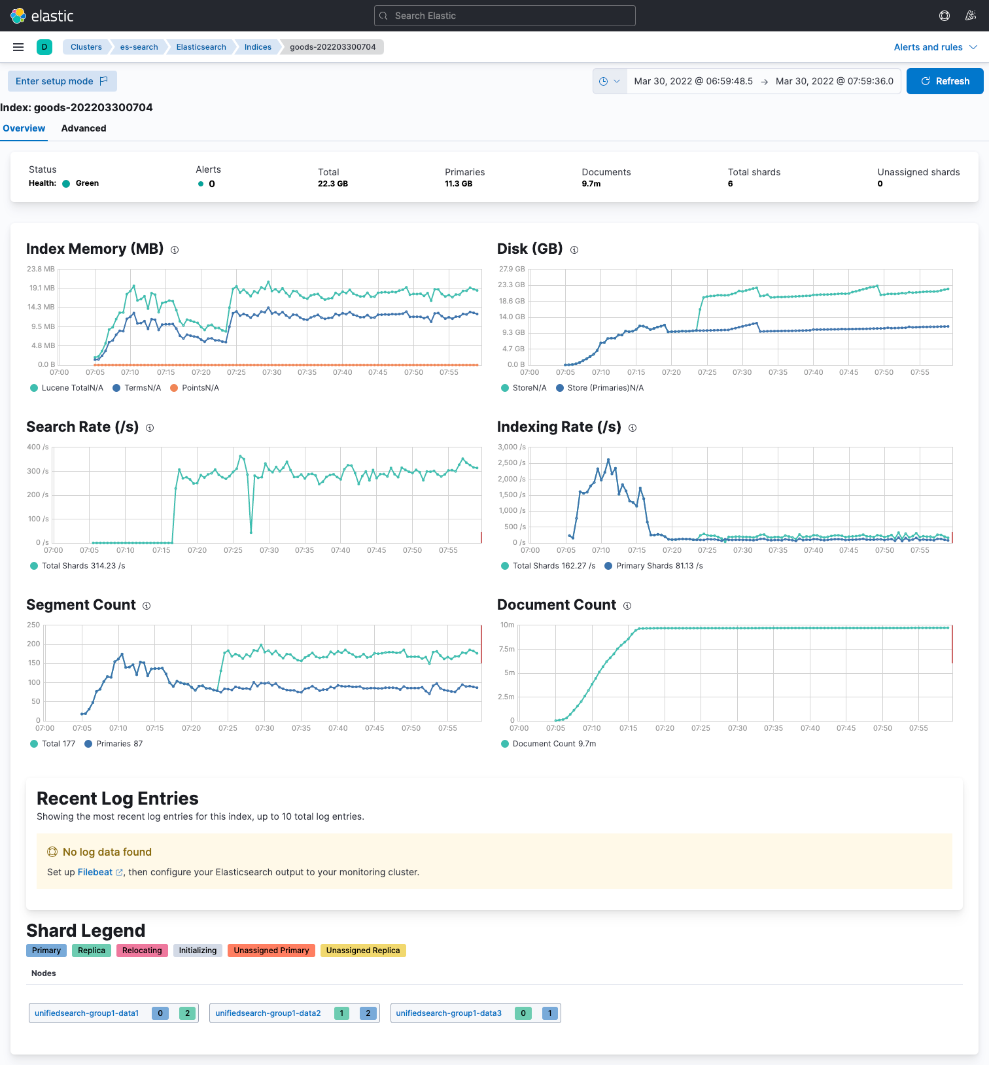Open the date quick menu clock dropdown
The height and width of the screenshot is (1065, 989).
610,81
